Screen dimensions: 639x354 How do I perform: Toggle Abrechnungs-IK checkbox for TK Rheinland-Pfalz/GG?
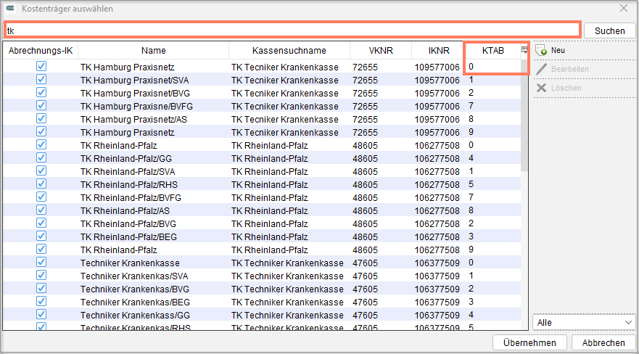coord(41,157)
